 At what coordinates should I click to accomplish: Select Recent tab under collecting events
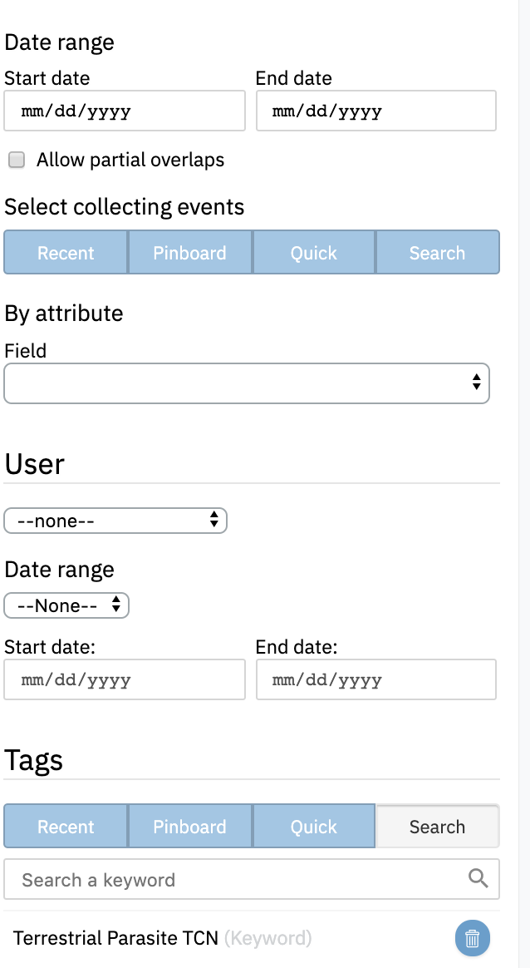[x=66, y=253]
